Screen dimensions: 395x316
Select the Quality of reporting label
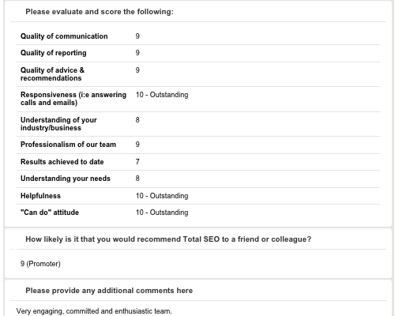click(54, 53)
